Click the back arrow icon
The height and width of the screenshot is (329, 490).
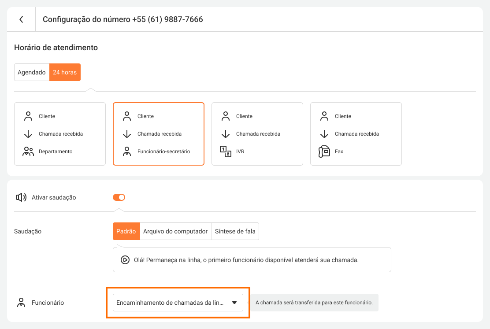pyautogui.click(x=21, y=19)
